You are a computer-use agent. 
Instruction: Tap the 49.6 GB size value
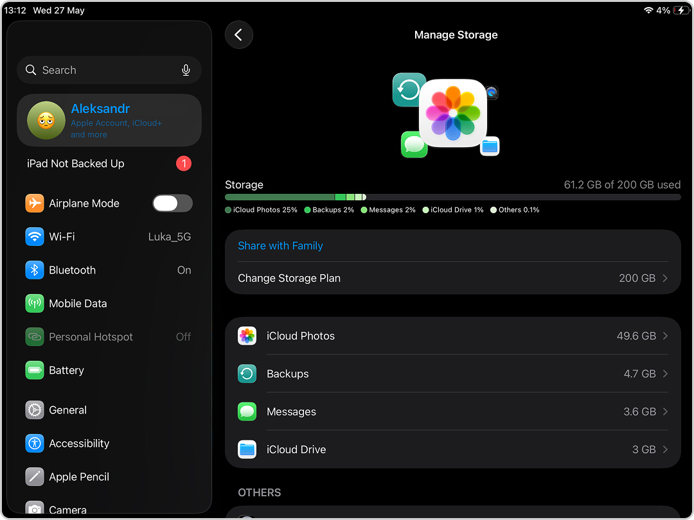pyautogui.click(x=636, y=336)
